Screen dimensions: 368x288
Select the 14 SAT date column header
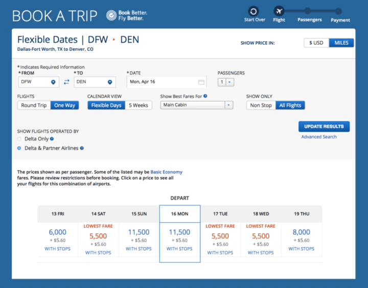(x=98, y=214)
